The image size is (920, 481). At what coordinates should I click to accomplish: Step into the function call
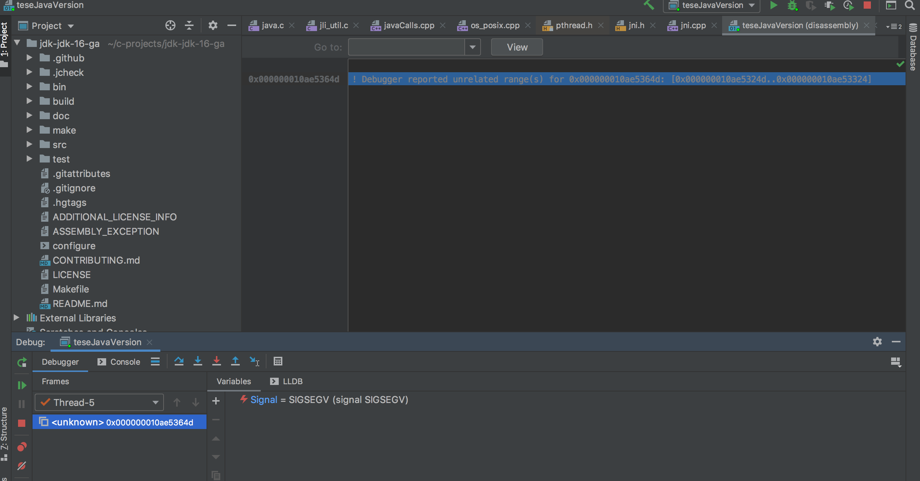(198, 361)
